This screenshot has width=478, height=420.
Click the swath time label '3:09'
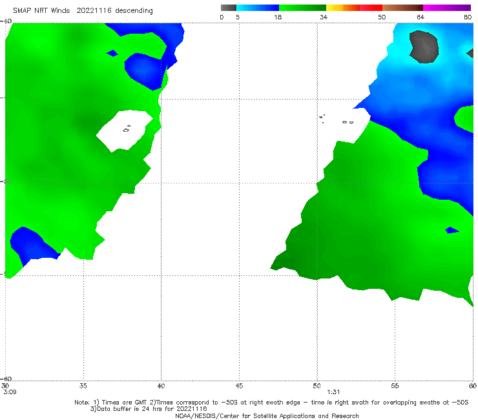tap(10, 392)
